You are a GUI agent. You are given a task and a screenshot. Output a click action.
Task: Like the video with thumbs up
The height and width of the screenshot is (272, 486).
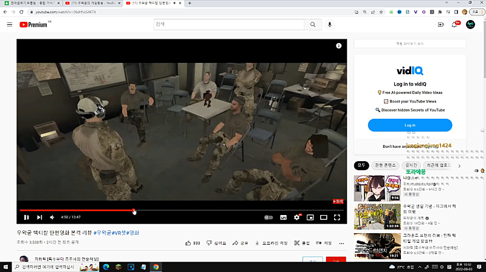[x=193, y=244]
